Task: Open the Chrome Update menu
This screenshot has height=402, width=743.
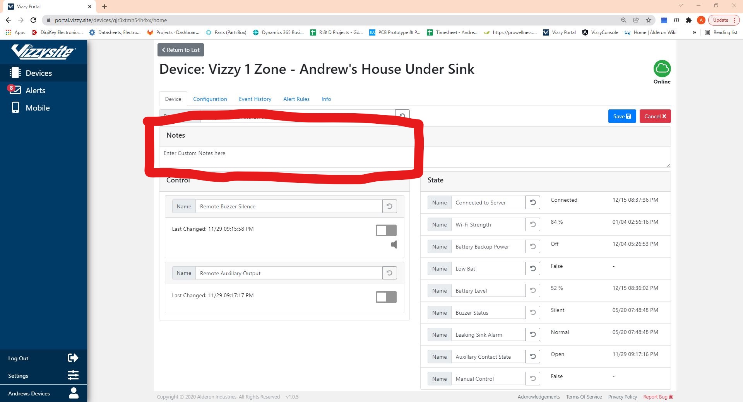Action: pyautogui.click(x=724, y=20)
